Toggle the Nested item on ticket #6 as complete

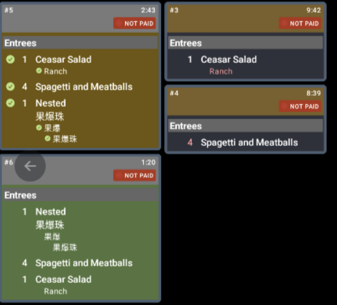(50, 212)
